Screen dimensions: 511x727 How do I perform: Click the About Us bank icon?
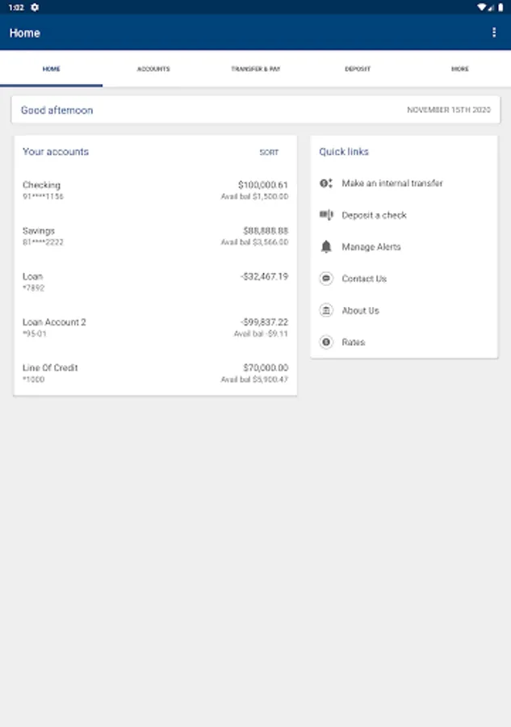click(326, 310)
